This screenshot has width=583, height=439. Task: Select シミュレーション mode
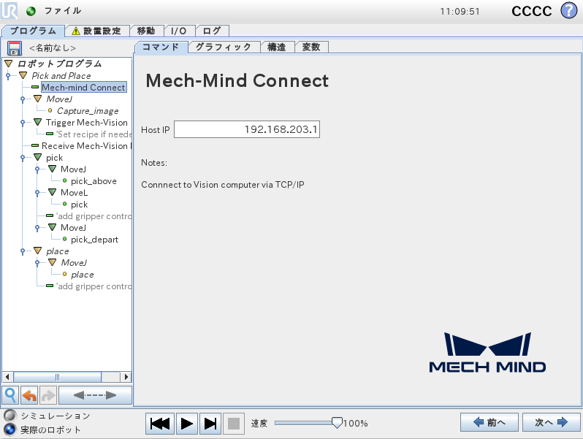(x=10, y=415)
